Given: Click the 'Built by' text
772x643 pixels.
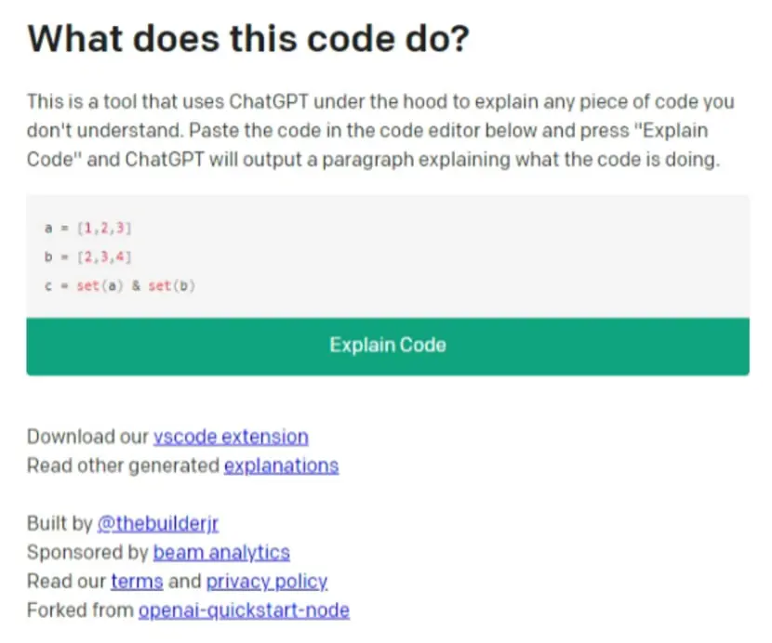Looking at the screenshot, I should (x=60, y=523).
